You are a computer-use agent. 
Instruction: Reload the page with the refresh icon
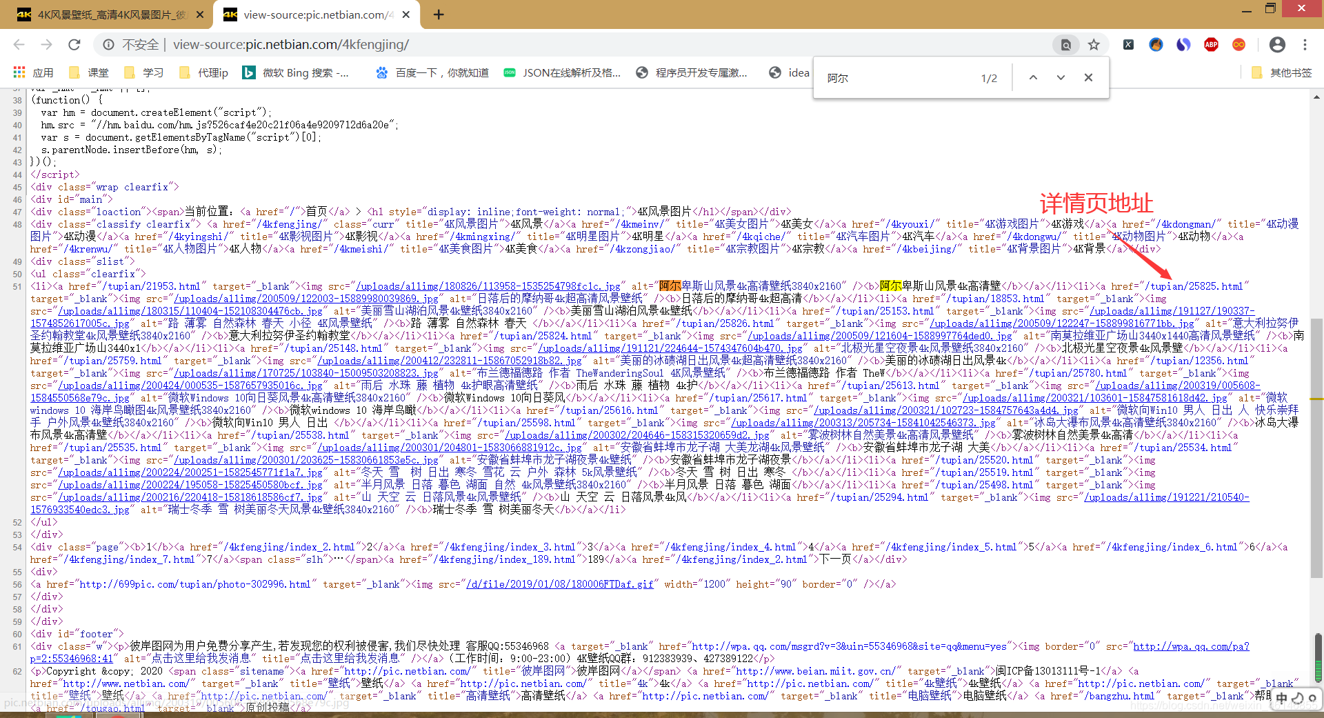74,44
